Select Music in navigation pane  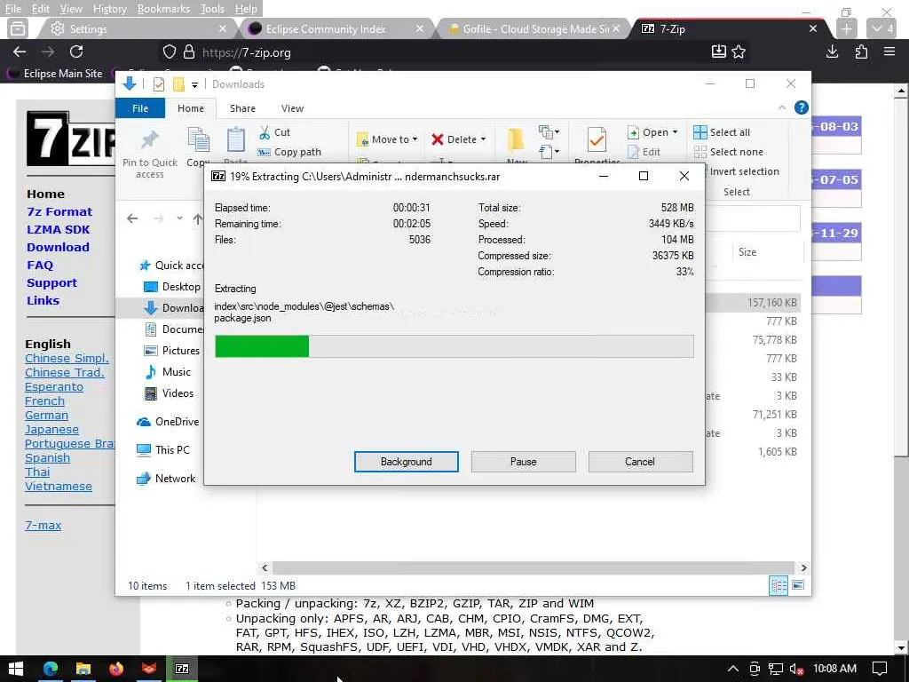(x=168, y=372)
